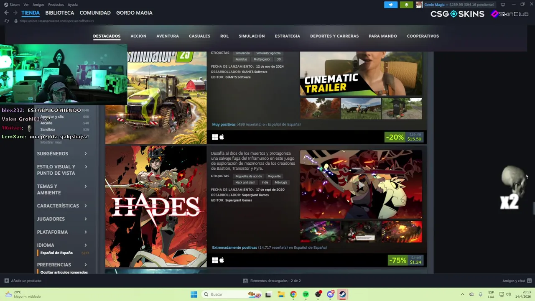535x301 pixels.
Task: Open the Windows Start menu
Action: (x=194, y=294)
